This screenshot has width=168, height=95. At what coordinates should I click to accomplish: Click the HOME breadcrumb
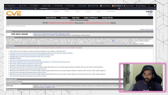pyautogui.click(x=8, y=26)
